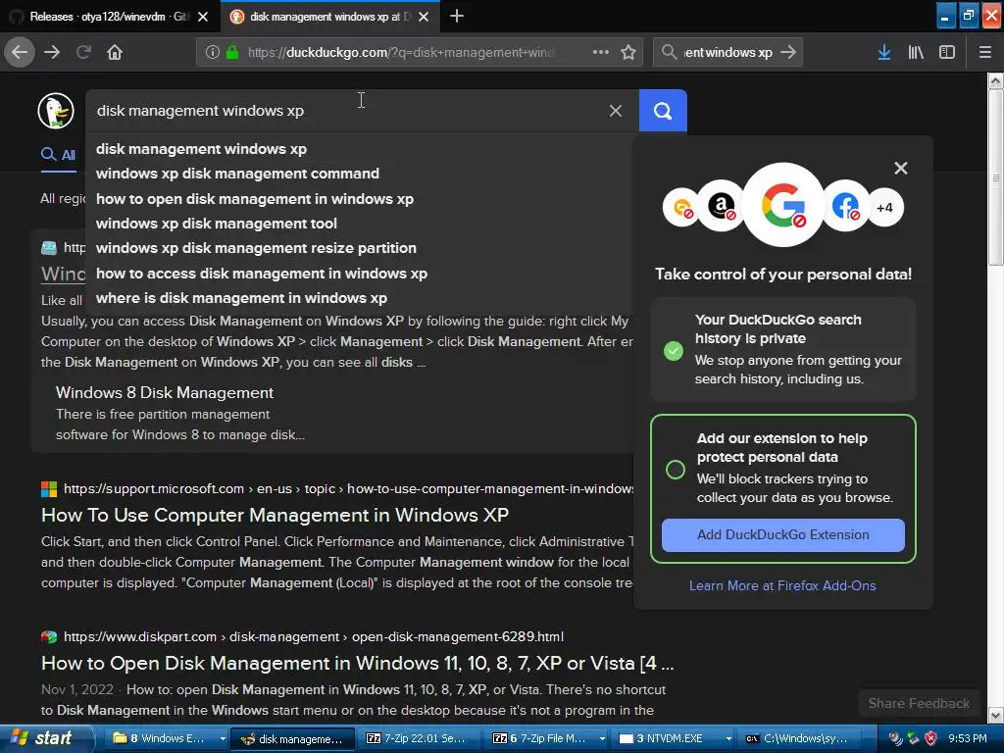
Task: Submit browser search with the go arrow
Action: tap(789, 52)
